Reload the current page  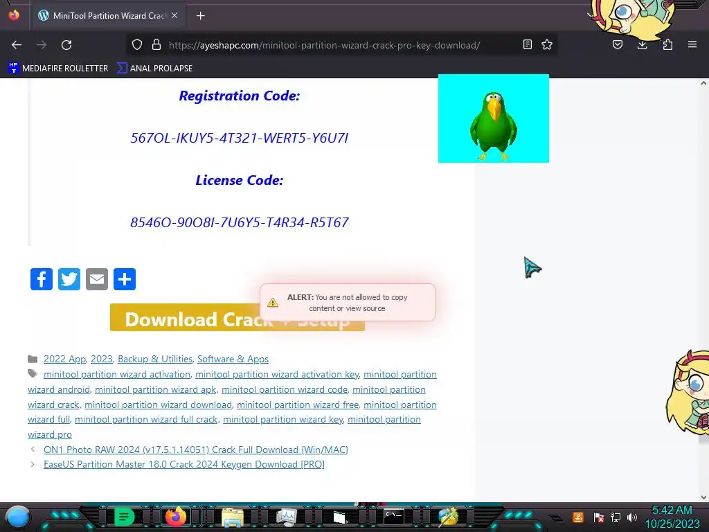[66, 45]
